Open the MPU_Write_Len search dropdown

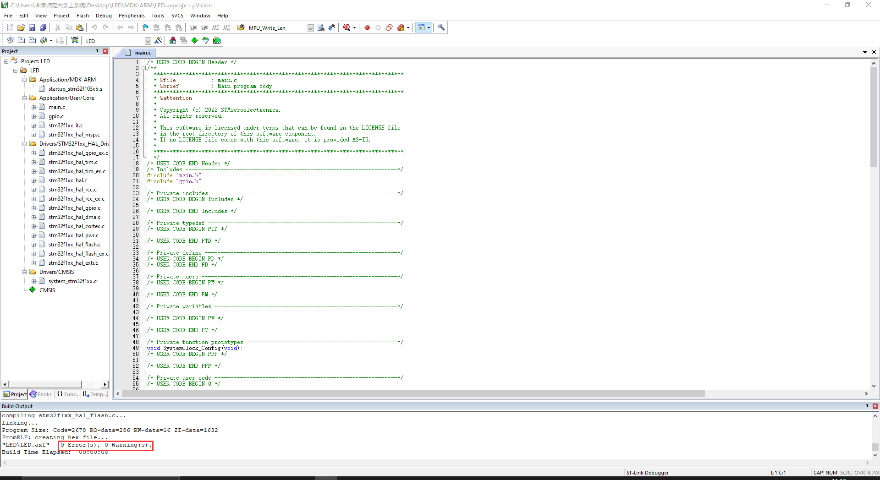pos(310,28)
